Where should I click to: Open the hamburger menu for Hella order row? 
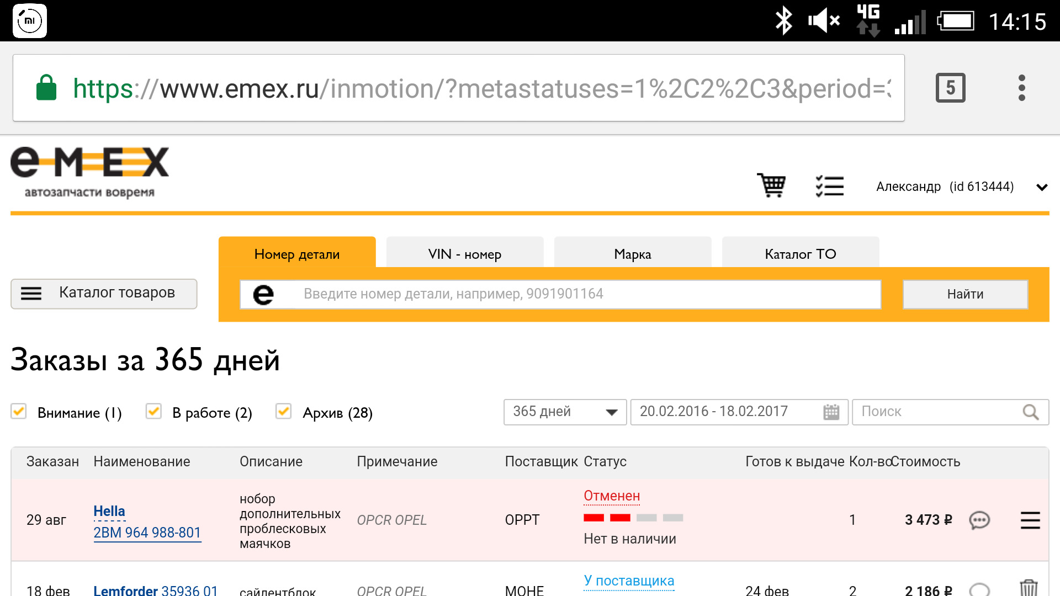[x=1030, y=520]
